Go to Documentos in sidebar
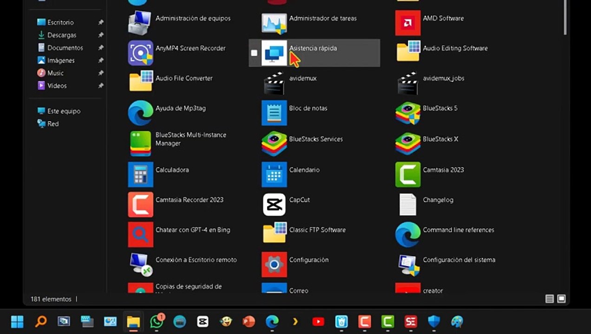Image resolution: width=591 pixels, height=334 pixels. [65, 48]
